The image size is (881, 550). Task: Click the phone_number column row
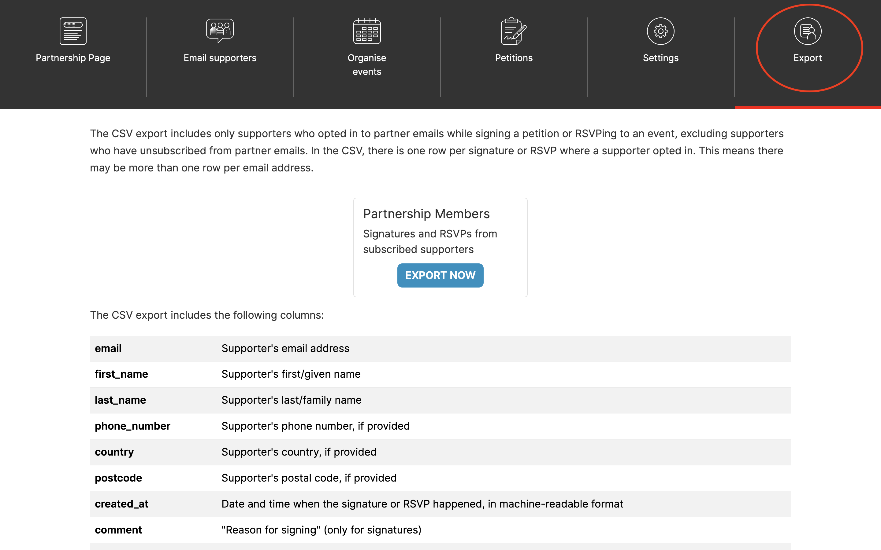point(132,426)
